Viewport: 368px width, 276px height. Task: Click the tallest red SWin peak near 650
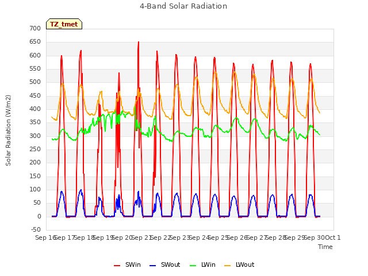pos(139,43)
